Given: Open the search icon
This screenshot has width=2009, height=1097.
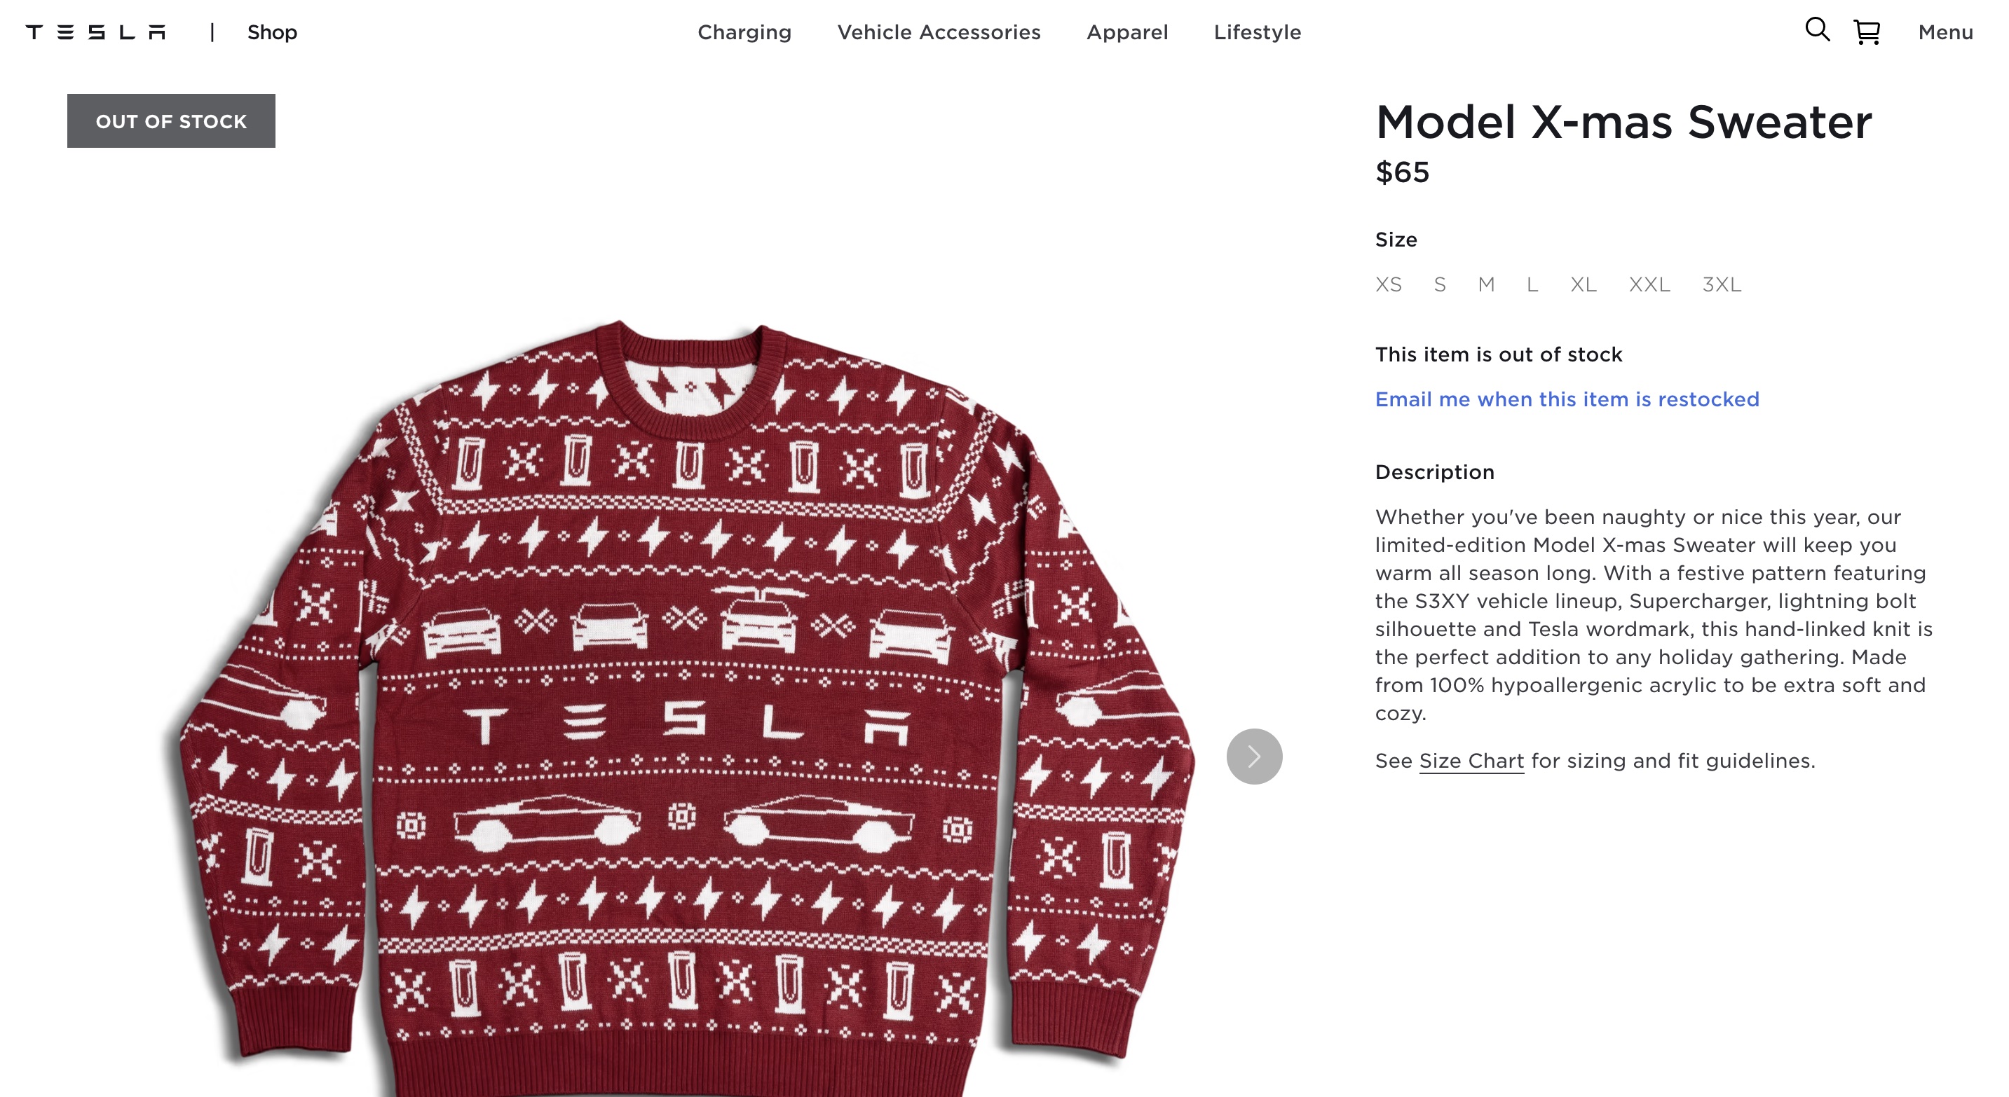Looking at the screenshot, I should click(1816, 29).
